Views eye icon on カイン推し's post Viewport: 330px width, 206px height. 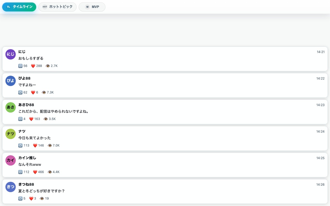pos(50,172)
